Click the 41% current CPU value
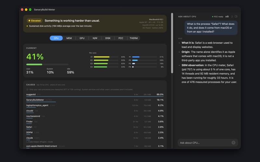The image size is (260, 162). point(35,57)
